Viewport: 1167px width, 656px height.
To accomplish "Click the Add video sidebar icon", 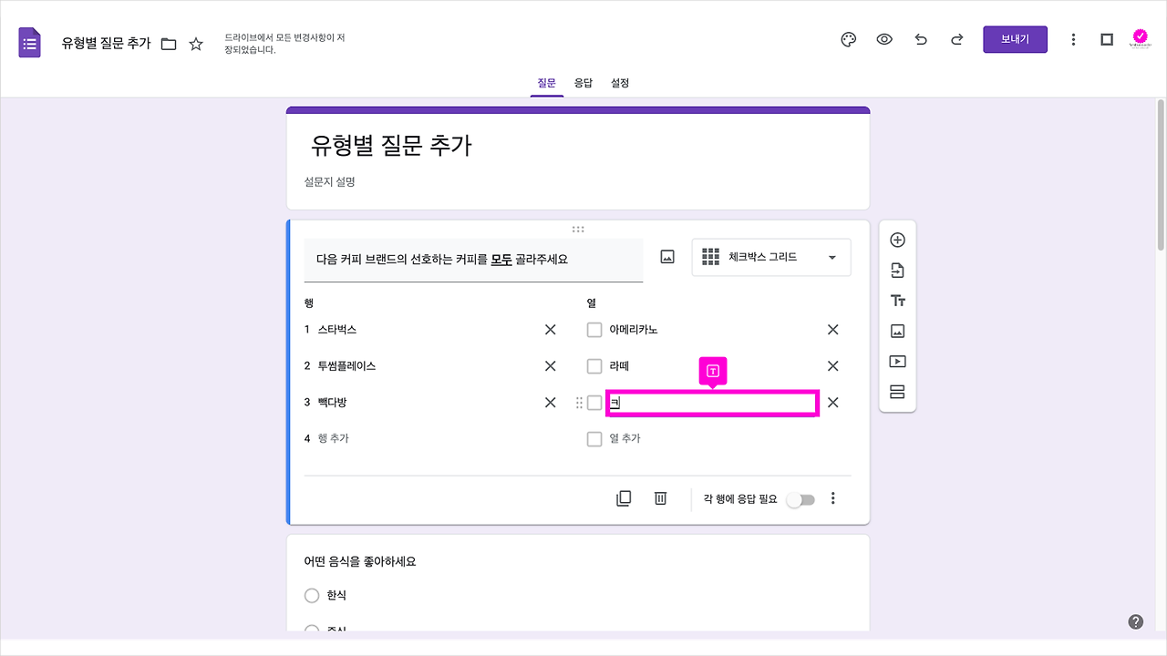I will point(897,361).
